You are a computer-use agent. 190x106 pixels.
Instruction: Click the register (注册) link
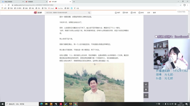coord(149,13)
